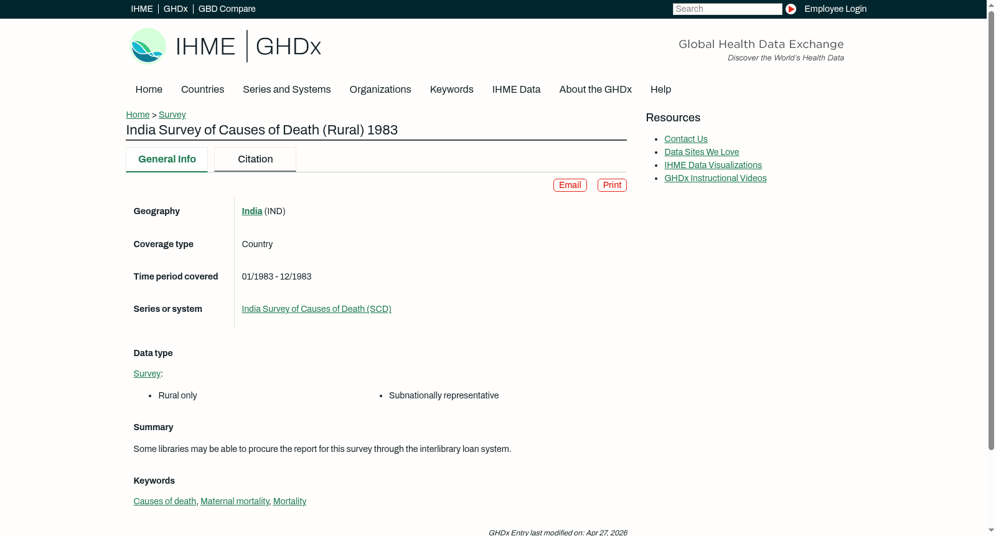The height and width of the screenshot is (536, 996).
Task: Open the Causes of death keyword
Action: (x=165, y=501)
